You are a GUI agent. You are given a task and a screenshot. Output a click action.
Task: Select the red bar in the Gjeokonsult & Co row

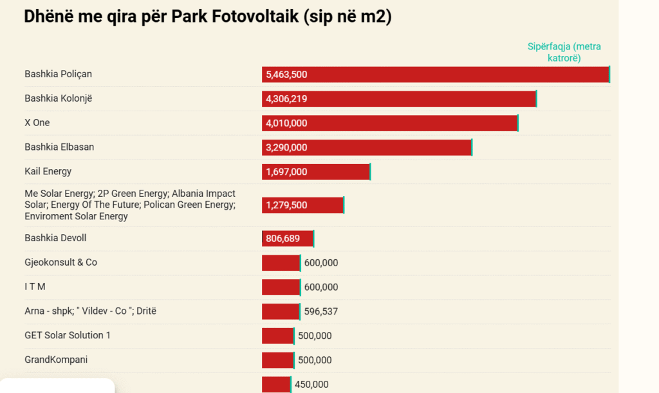pos(281,263)
